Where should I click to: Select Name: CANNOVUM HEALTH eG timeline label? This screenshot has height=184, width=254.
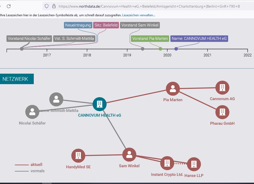[x=199, y=39]
